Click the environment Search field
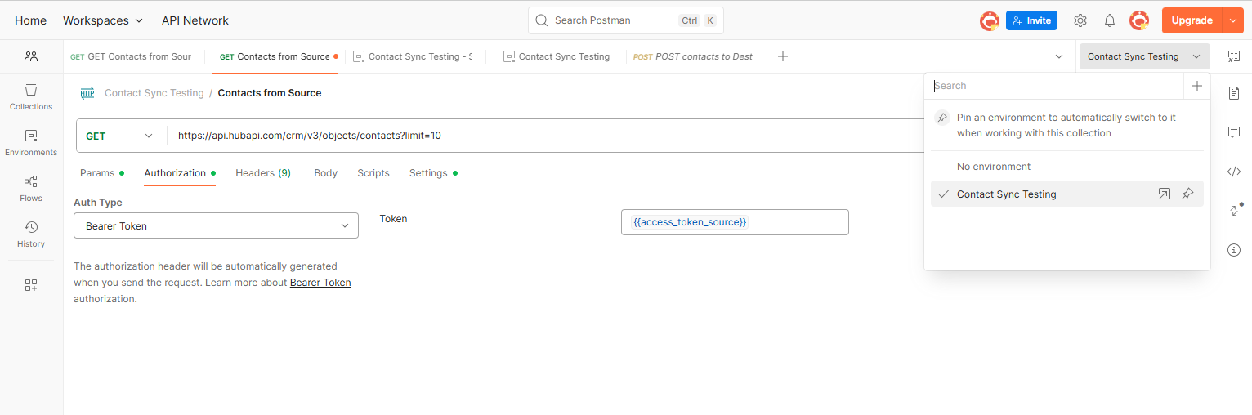 click(1055, 86)
